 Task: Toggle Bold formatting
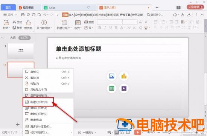click(100, 28)
